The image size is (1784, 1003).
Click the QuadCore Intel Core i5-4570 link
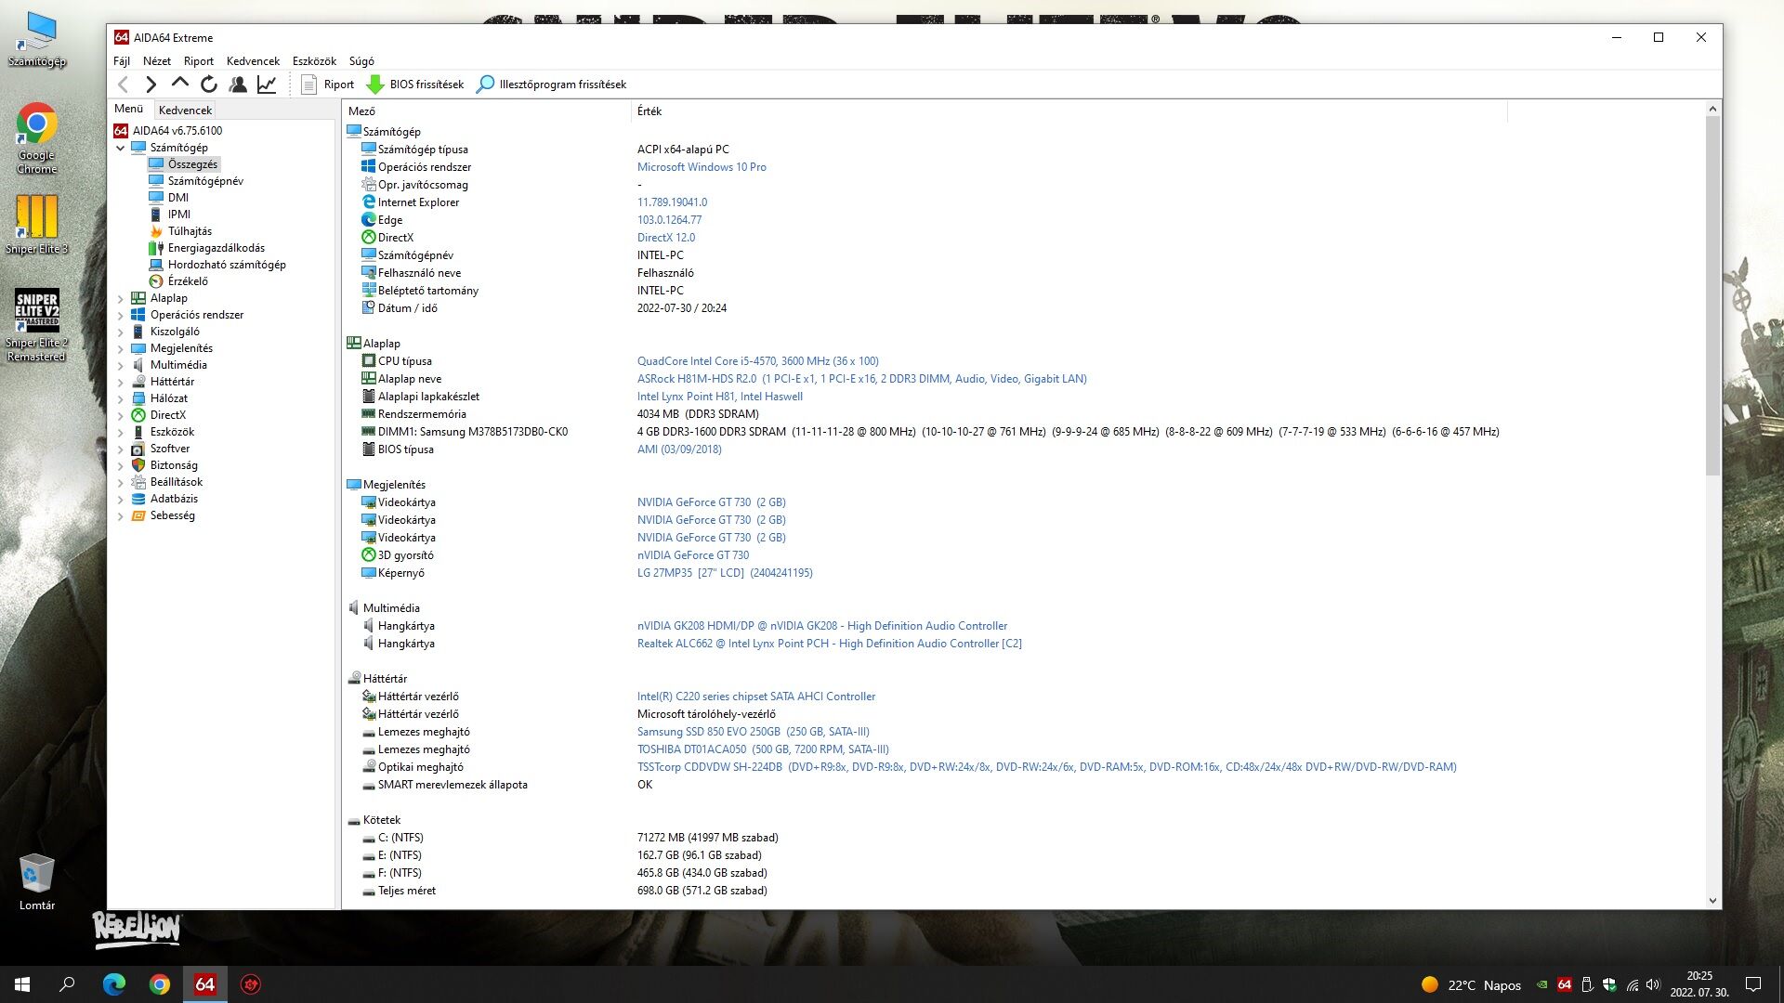[x=757, y=361]
